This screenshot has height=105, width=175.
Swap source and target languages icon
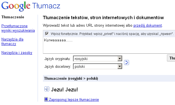click(x=127, y=62)
